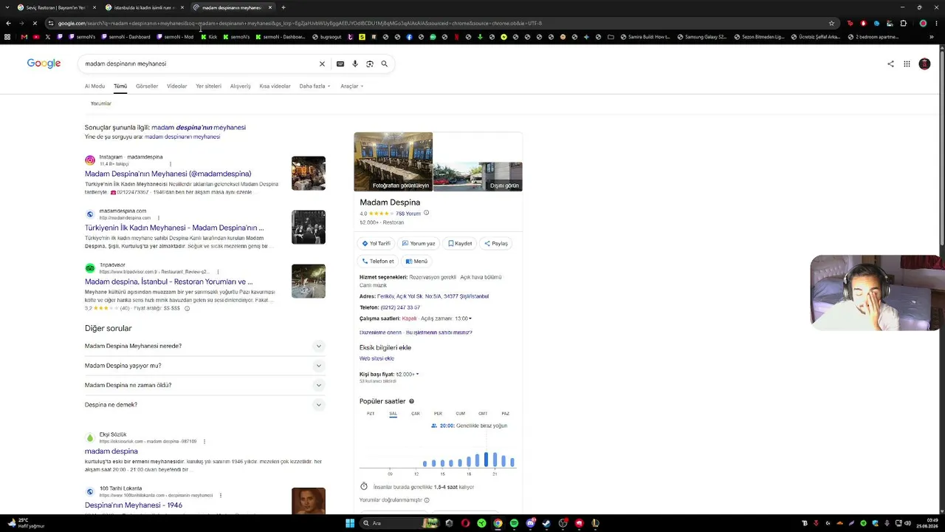The height and width of the screenshot is (532, 945).
Task: Select SAL in popular times days
Action: (394, 414)
